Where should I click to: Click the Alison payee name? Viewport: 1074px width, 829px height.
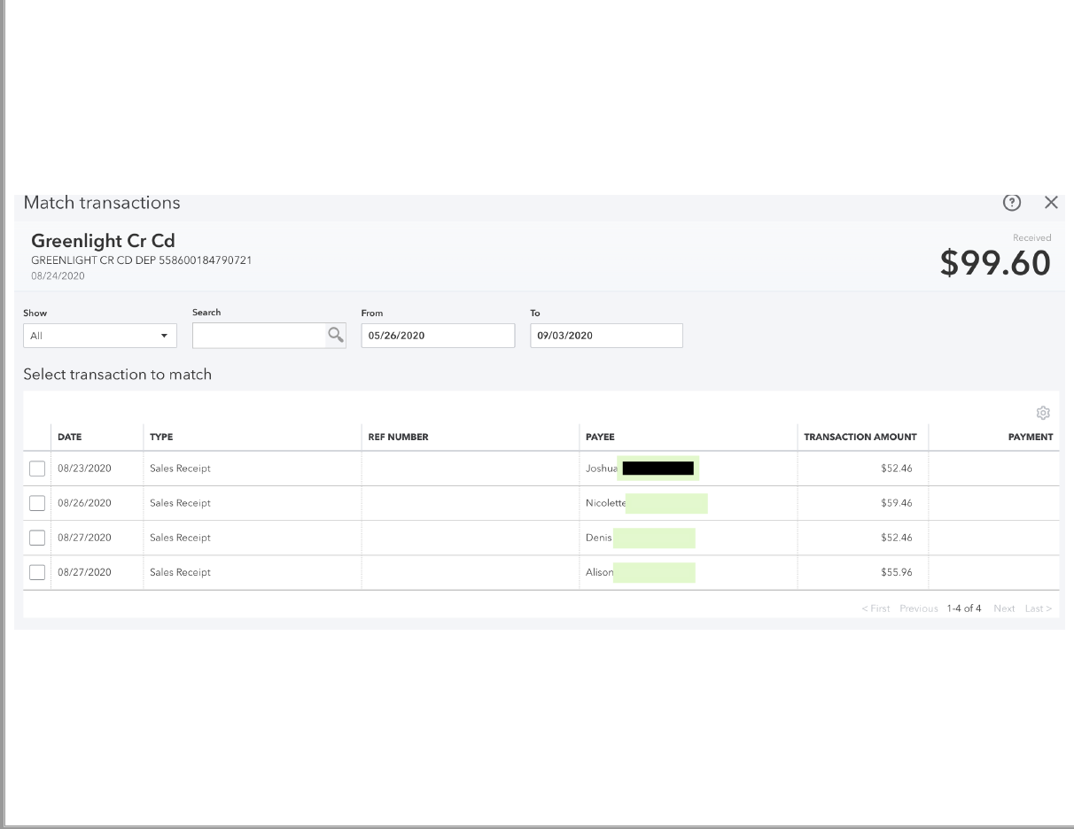(x=600, y=572)
